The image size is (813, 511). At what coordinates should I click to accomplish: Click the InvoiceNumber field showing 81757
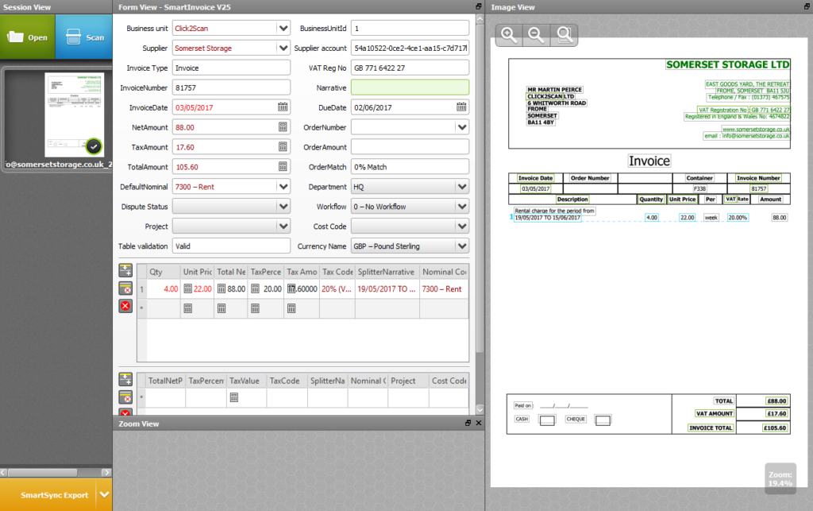[x=231, y=87]
